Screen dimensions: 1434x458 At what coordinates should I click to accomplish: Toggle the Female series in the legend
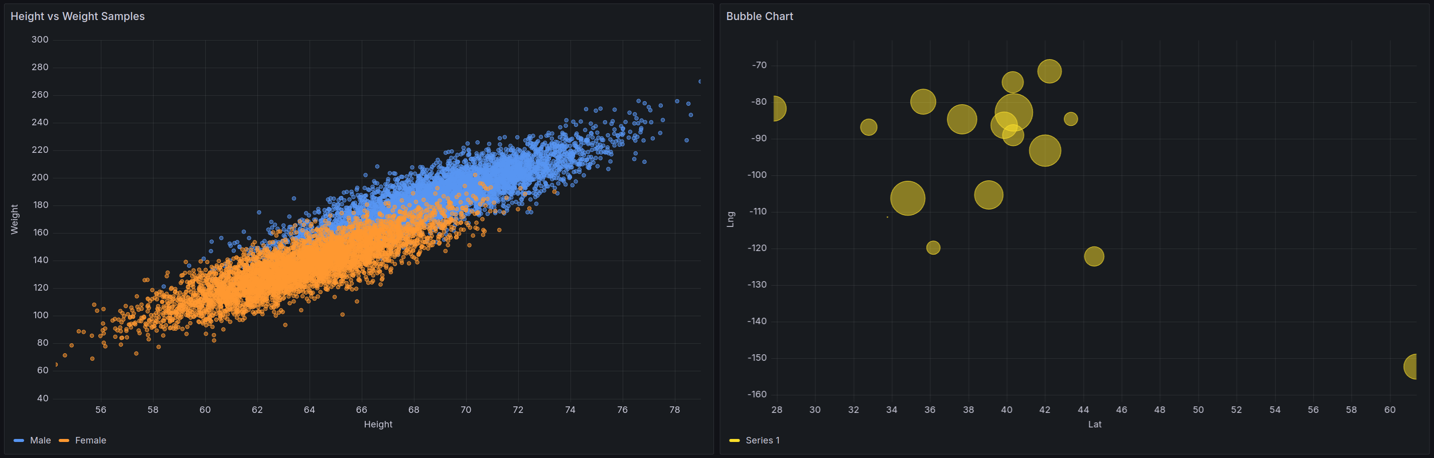pyautogui.click(x=91, y=439)
